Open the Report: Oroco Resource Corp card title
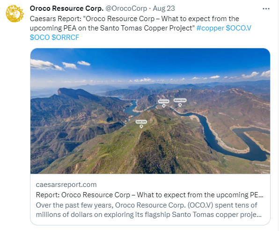This screenshot has height=231, width=279. pyautogui.click(x=149, y=195)
